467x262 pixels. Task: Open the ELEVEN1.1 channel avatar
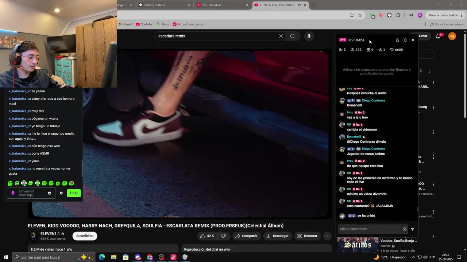[x=33, y=236]
